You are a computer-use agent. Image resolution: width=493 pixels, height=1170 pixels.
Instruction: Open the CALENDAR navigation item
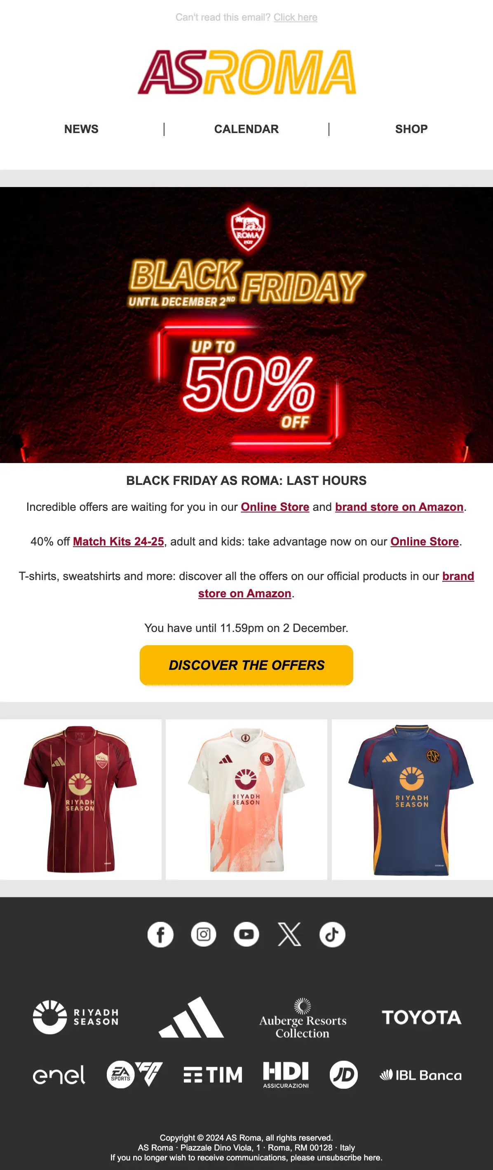(246, 129)
